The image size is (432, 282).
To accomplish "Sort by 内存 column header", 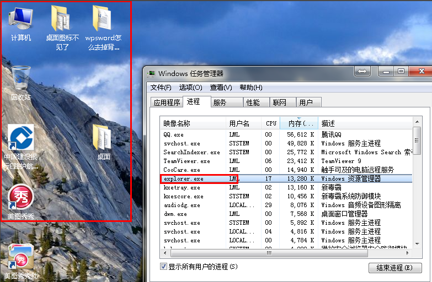I will [x=299, y=123].
